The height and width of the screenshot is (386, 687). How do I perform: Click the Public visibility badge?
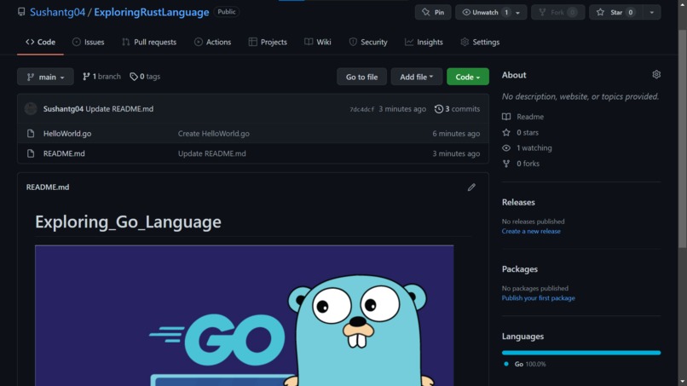click(227, 12)
